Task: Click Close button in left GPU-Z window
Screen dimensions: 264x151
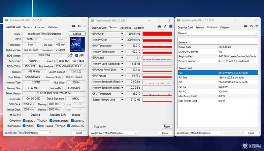Action: click(x=79, y=133)
